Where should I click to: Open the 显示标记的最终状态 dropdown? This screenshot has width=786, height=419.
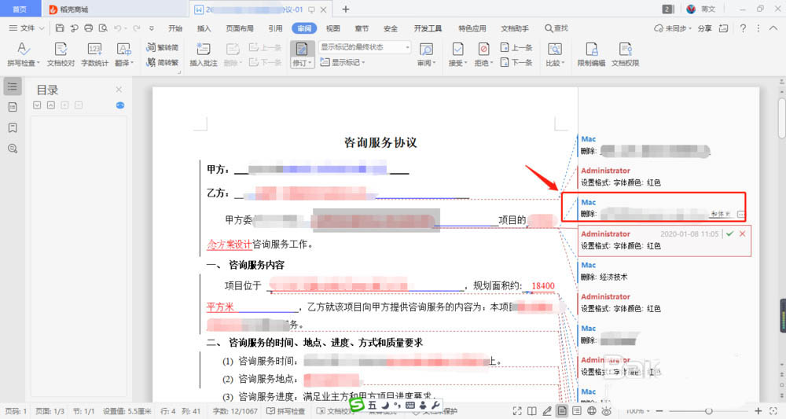365,47
